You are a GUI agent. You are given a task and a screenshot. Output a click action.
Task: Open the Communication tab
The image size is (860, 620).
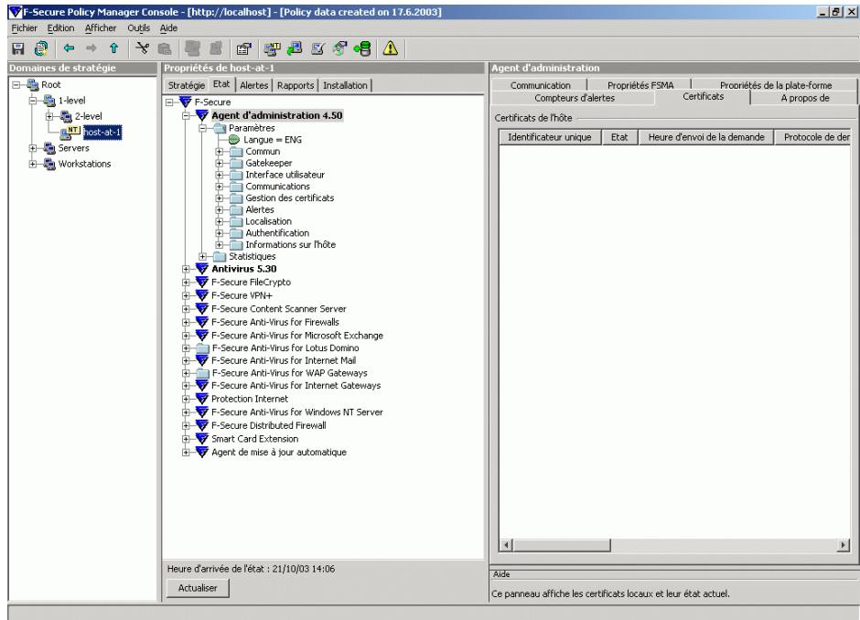(x=540, y=85)
